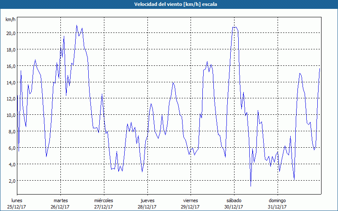The height and width of the screenshot is (211, 338).
Task: Select the 30/12/17 date on the time axis
Action: [234, 207]
